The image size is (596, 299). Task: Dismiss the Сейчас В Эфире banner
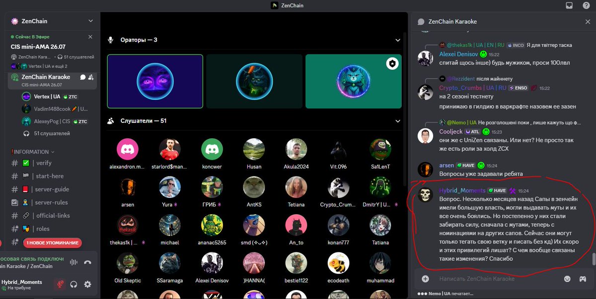[x=90, y=37]
